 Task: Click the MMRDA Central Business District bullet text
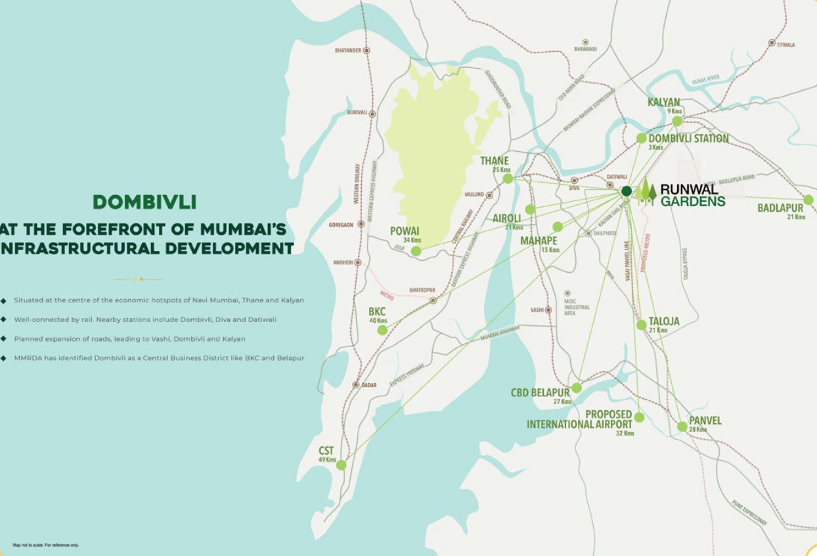[x=159, y=358]
